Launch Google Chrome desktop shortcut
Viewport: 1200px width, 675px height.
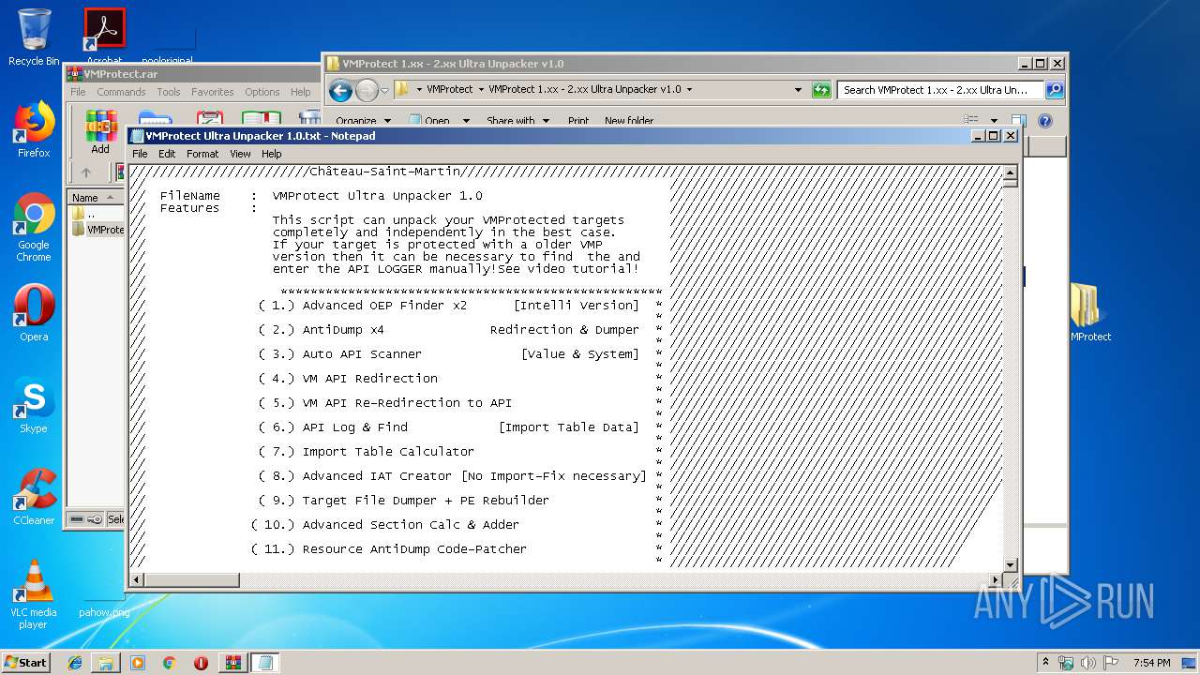pos(34,227)
